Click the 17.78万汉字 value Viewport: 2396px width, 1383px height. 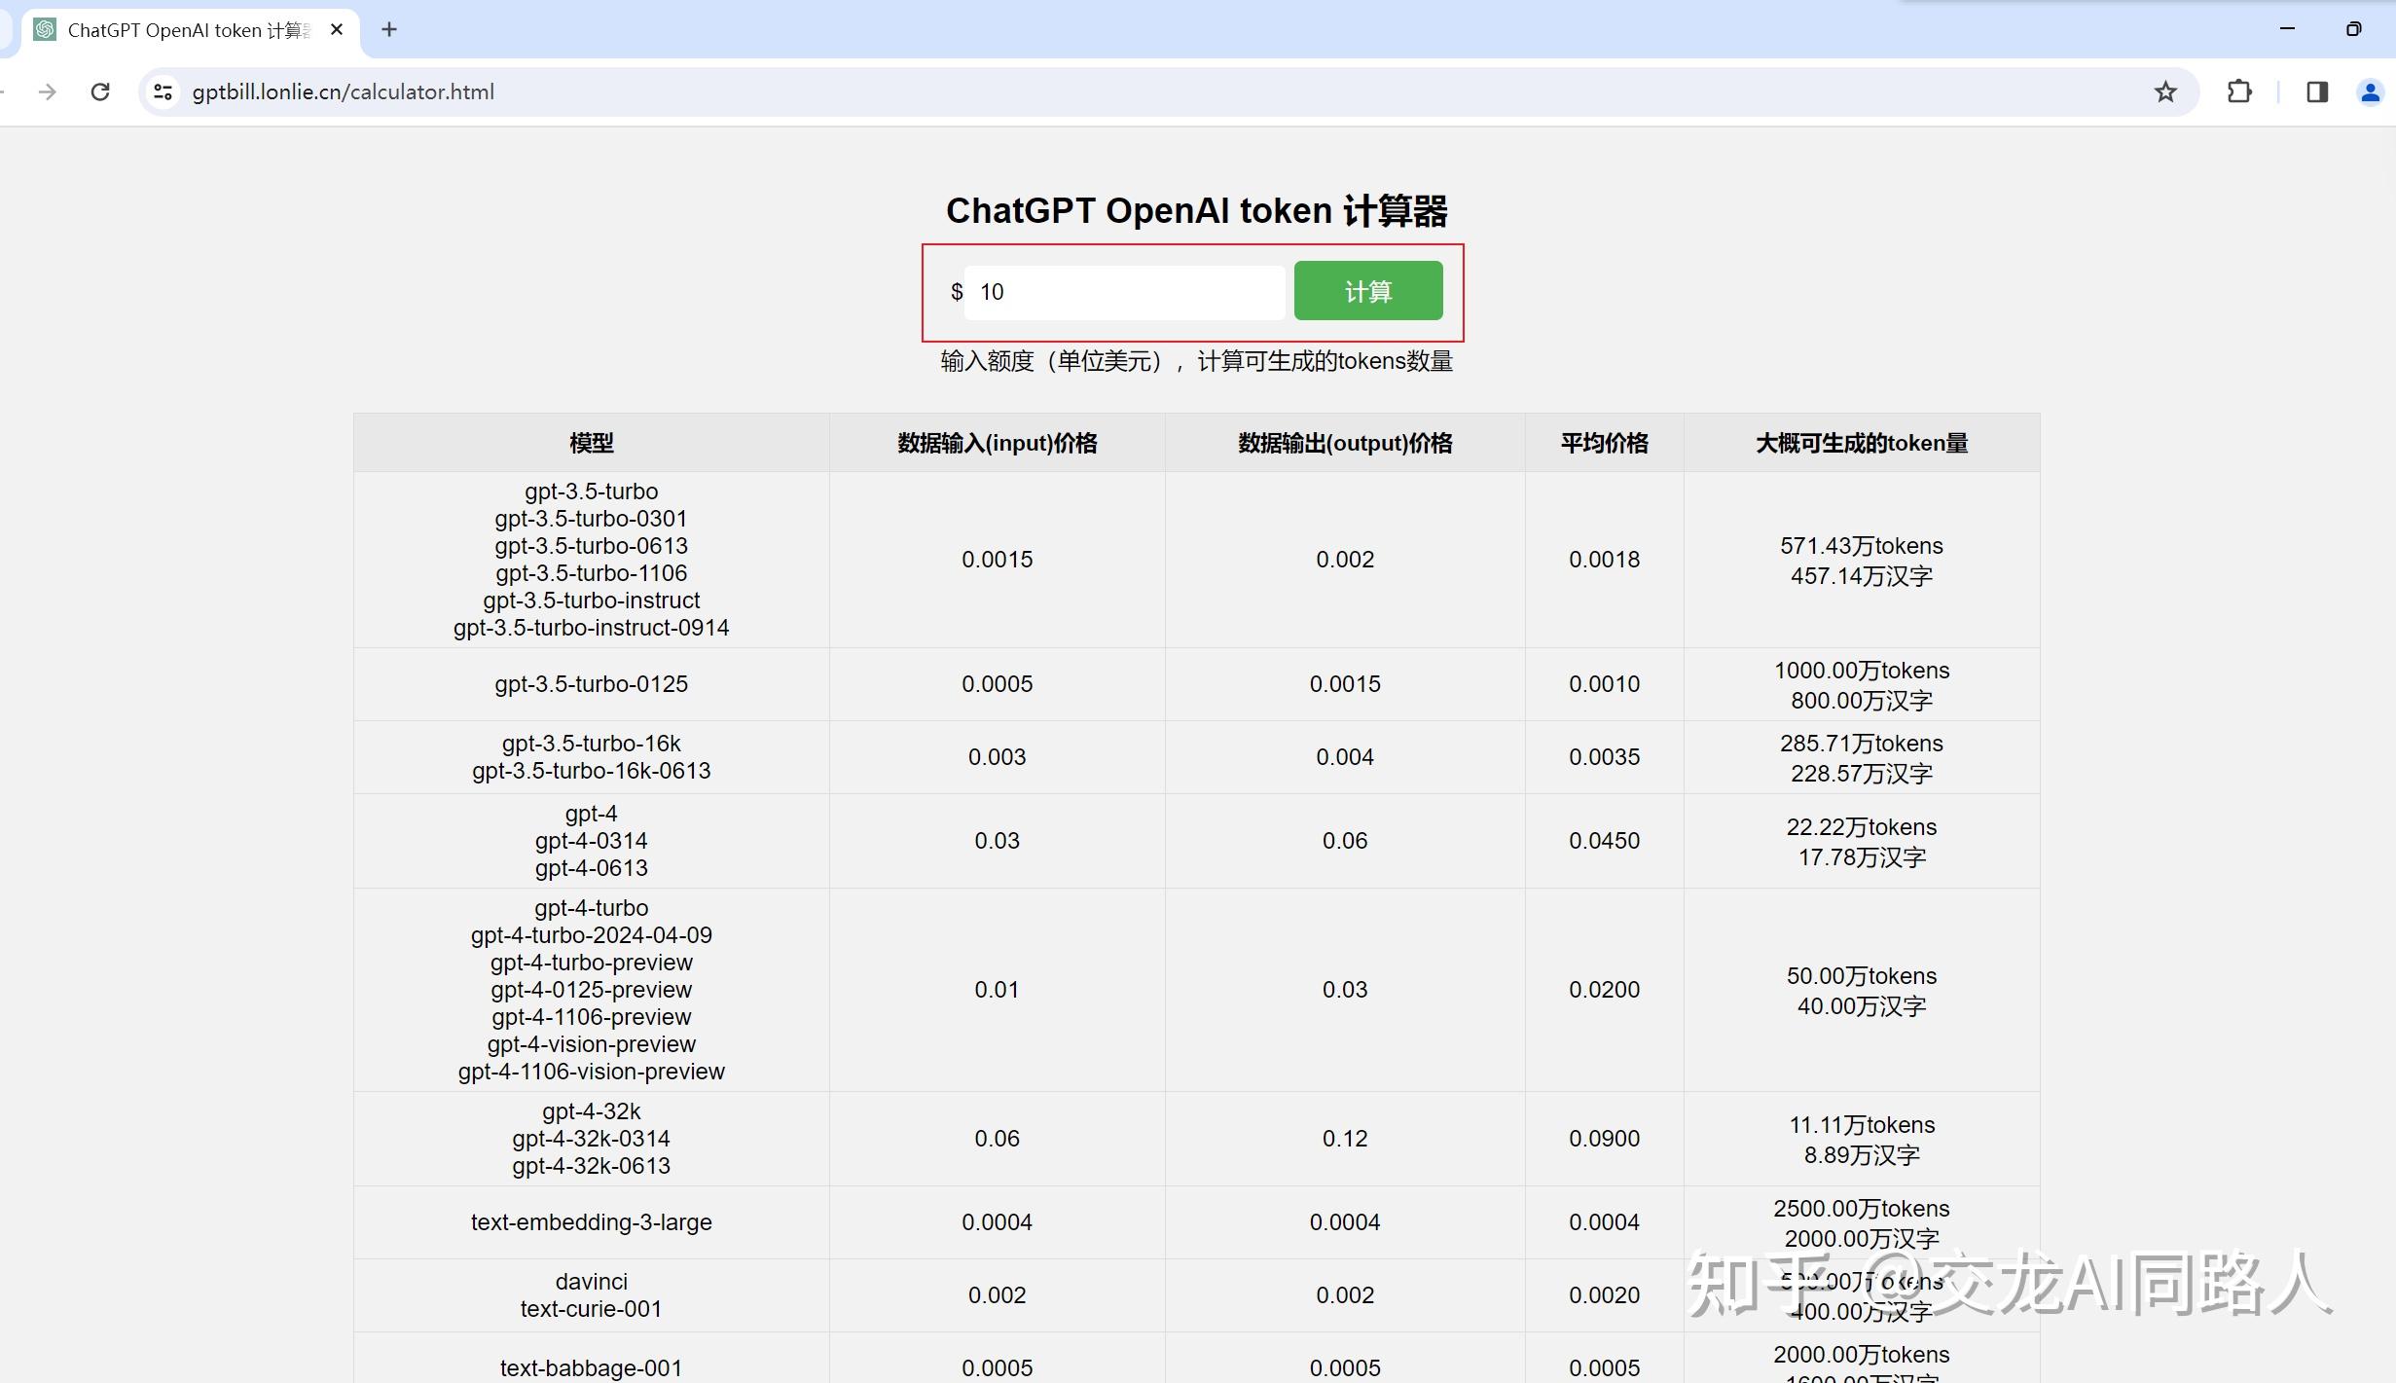(x=1862, y=857)
